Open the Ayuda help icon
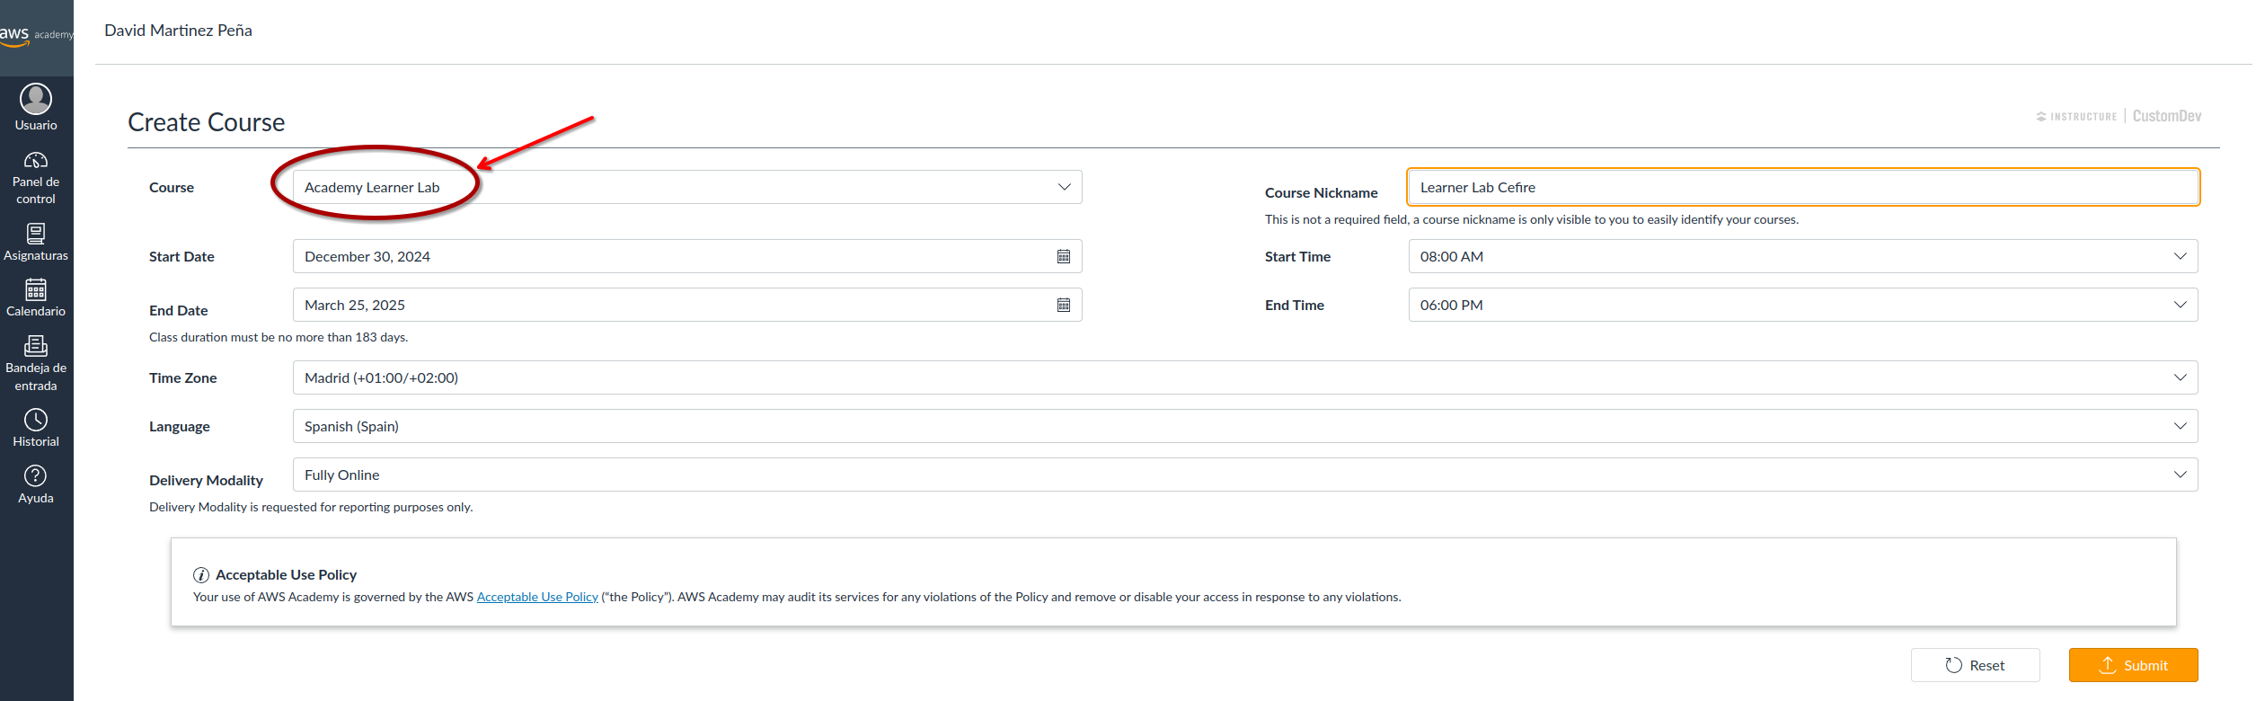This screenshot has width=2256, height=701. click(x=36, y=476)
